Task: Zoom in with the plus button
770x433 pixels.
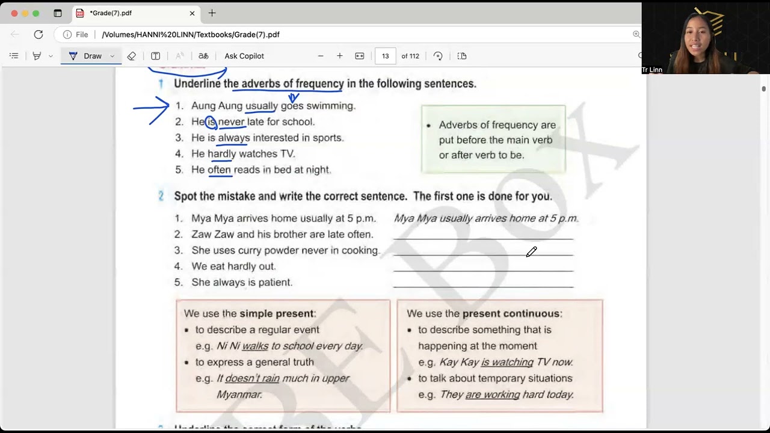Action: point(339,56)
